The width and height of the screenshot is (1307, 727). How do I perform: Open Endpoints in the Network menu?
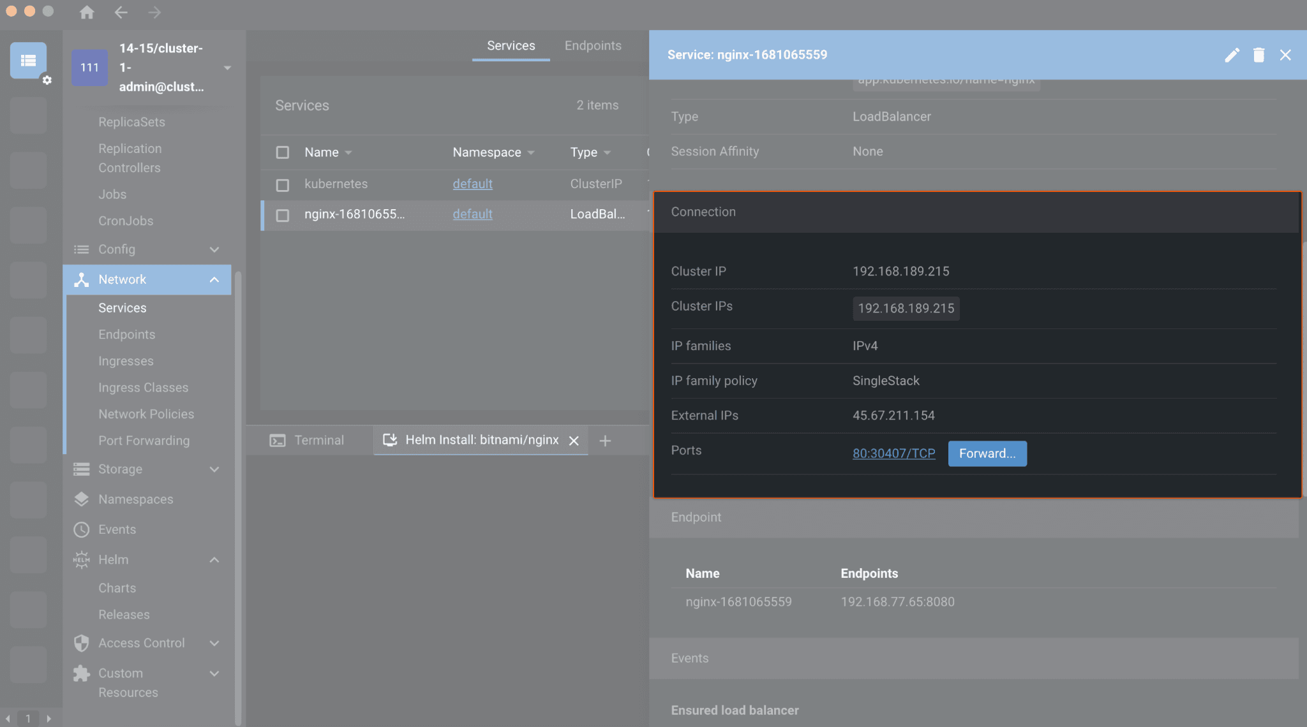(126, 335)
